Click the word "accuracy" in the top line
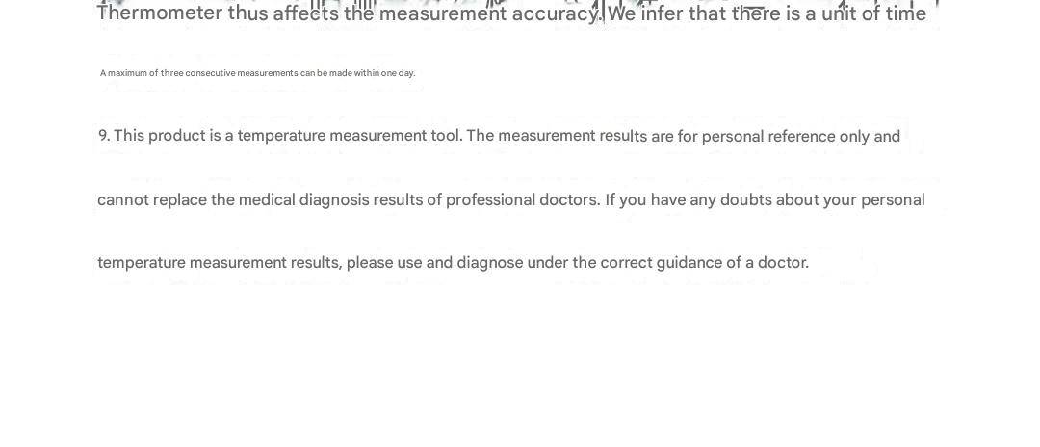Image resolution: width=1040 pixels, height=447 pixels. click(x=556, y=13)
